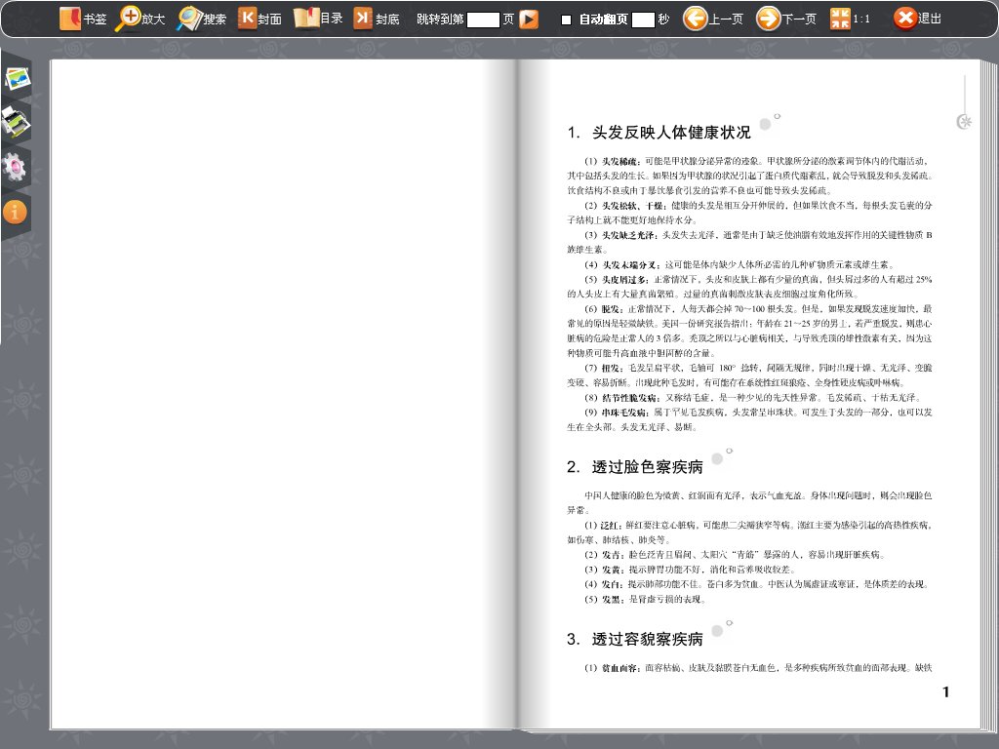The height and width of the screenshot is (749, 999).
Task: Click heading 透过脸色察疾病
Action: point(648,467)
